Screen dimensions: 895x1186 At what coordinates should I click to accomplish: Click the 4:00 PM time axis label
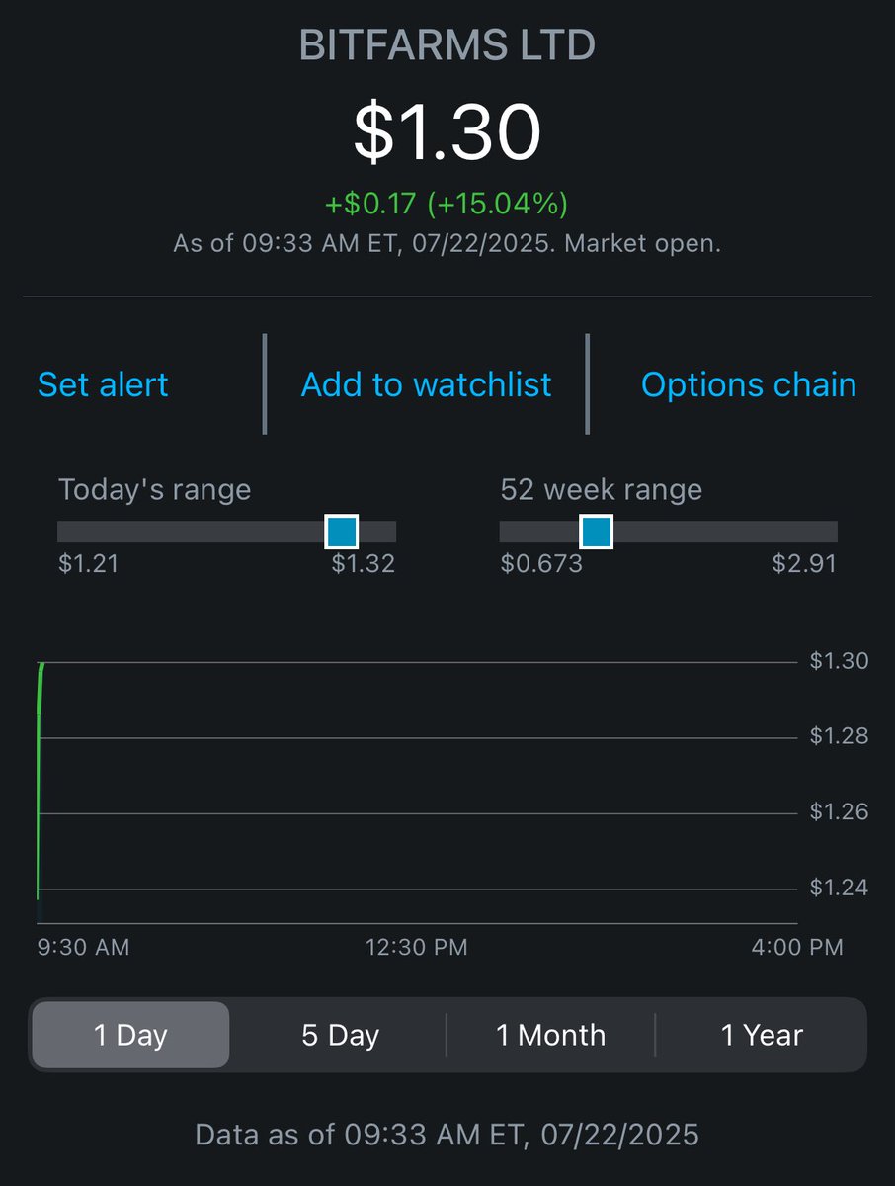pos(795,947)
